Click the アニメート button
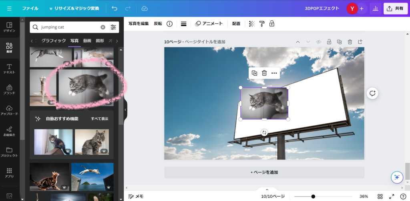 pyautogui.click(x=209, y=24)
